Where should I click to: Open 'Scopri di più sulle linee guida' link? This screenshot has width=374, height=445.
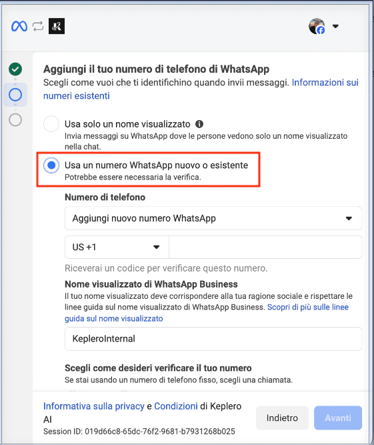point(207,313)
